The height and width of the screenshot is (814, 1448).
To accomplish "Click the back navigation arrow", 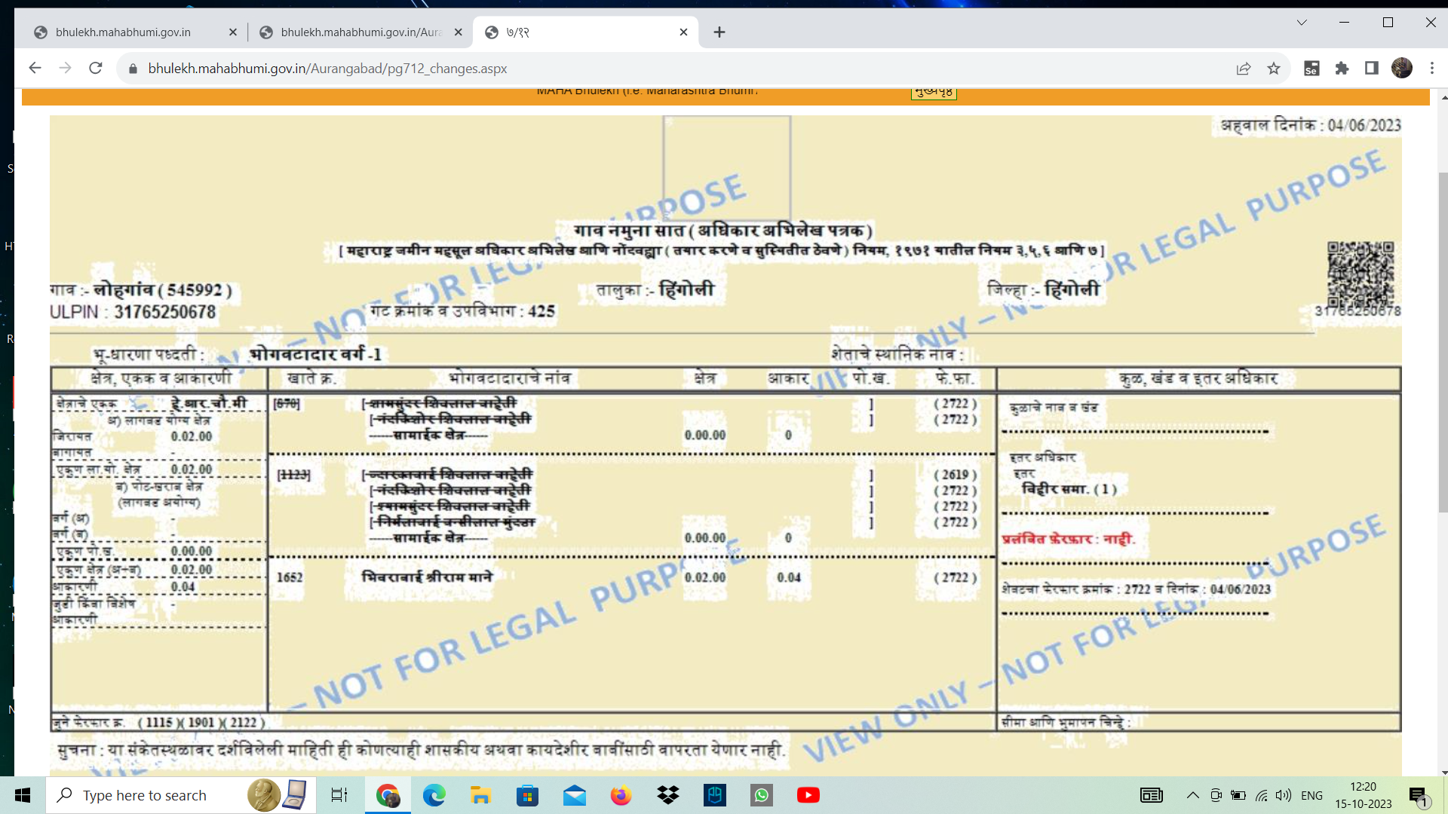I will [x=35, y=68].
